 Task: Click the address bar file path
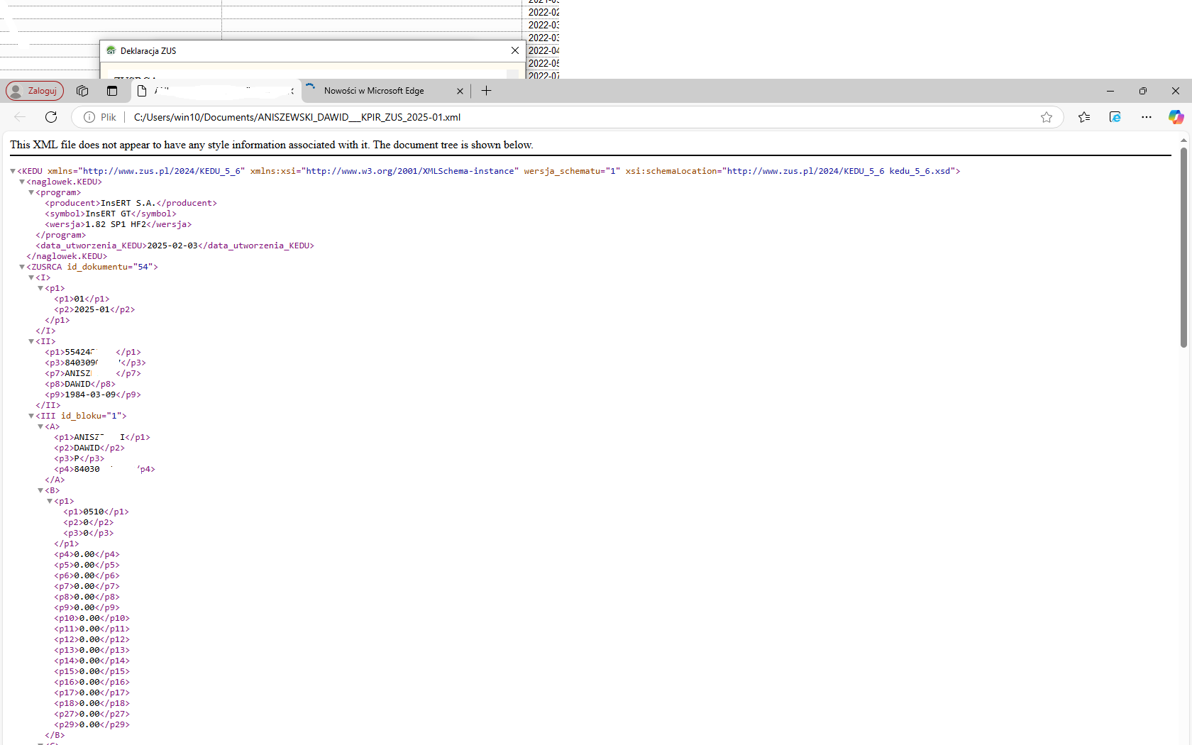[x=297, y=117]
